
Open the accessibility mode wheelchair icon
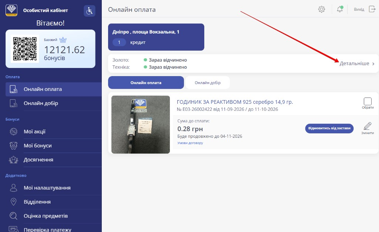point(90,11)
